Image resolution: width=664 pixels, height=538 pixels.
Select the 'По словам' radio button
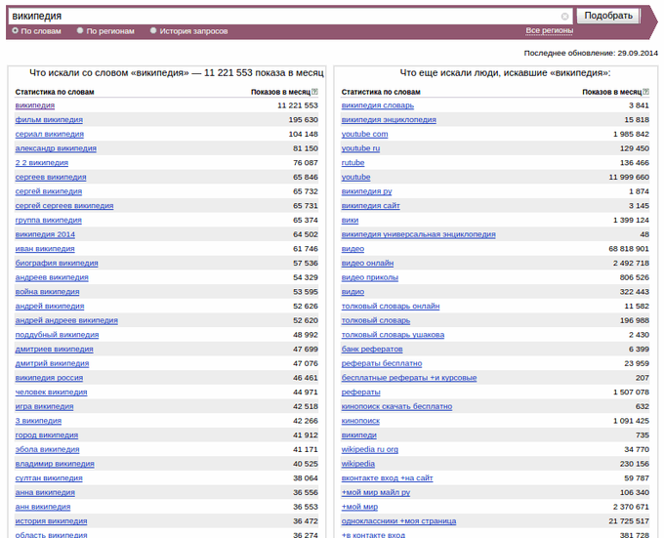pos(16,30)
